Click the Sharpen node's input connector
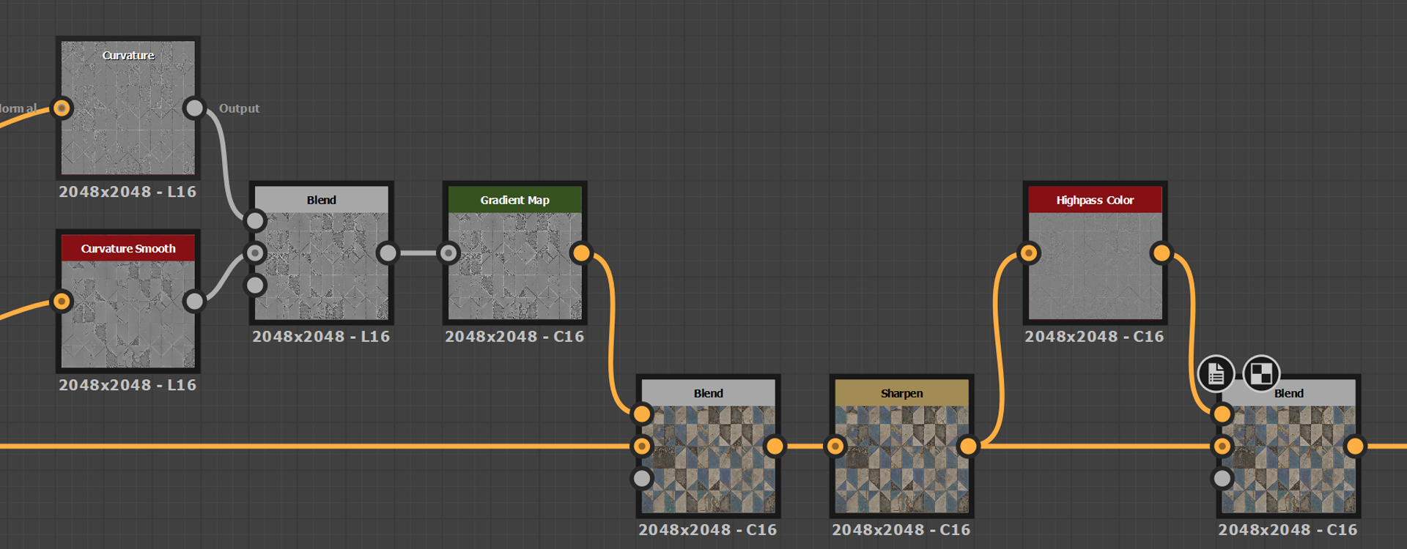Screen dimensions: 1407x549 tap(835, 446)
